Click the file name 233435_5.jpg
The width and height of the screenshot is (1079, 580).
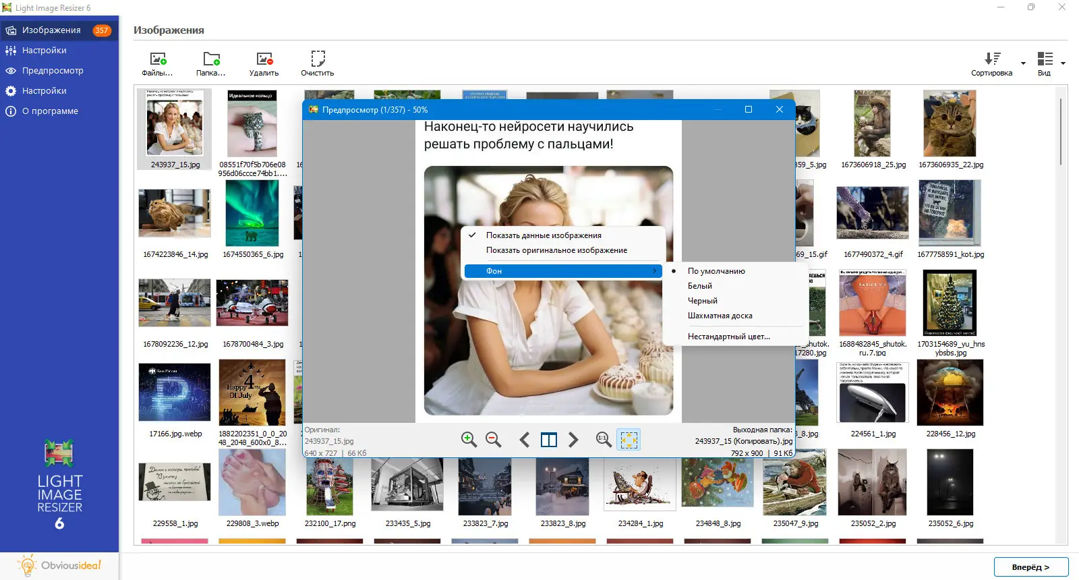click(408, 523)
